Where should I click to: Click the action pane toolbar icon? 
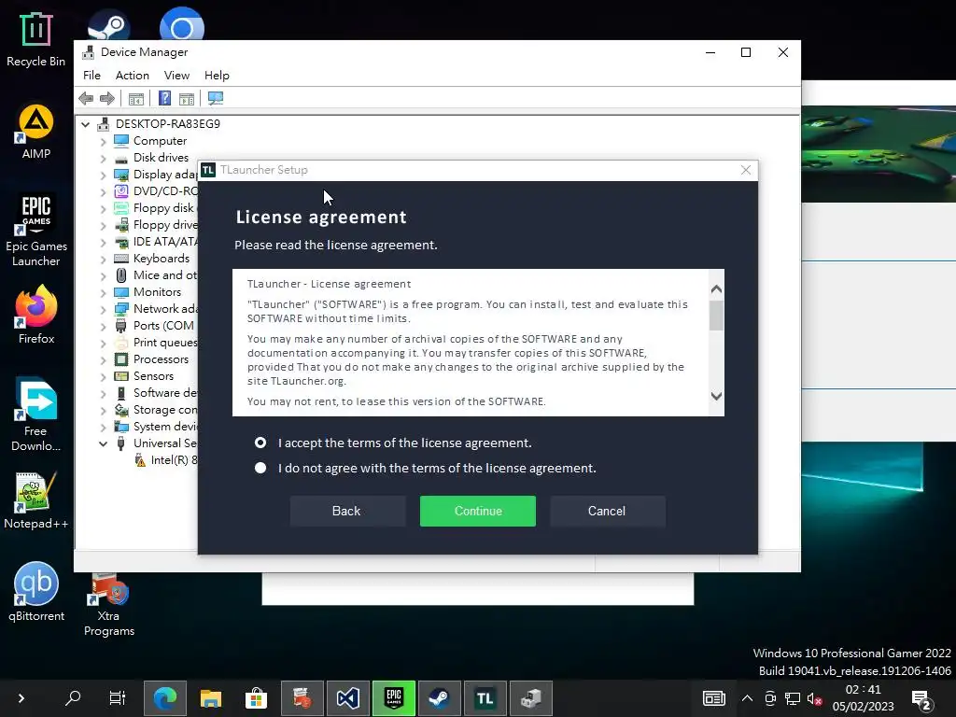click(187, 98)
